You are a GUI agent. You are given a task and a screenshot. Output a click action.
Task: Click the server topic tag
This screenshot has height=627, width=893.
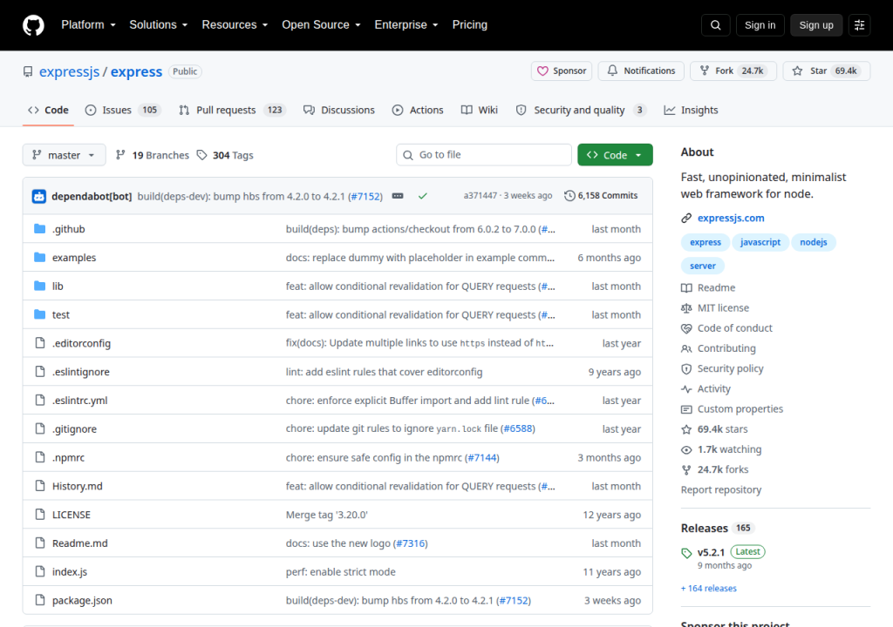tap(703, 266)
